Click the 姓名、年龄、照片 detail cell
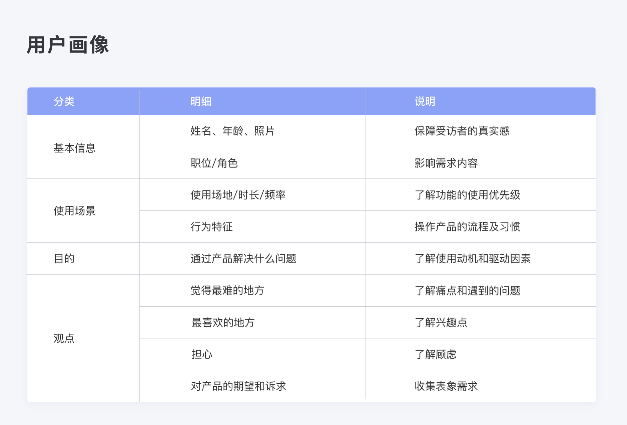 [232, 131]
